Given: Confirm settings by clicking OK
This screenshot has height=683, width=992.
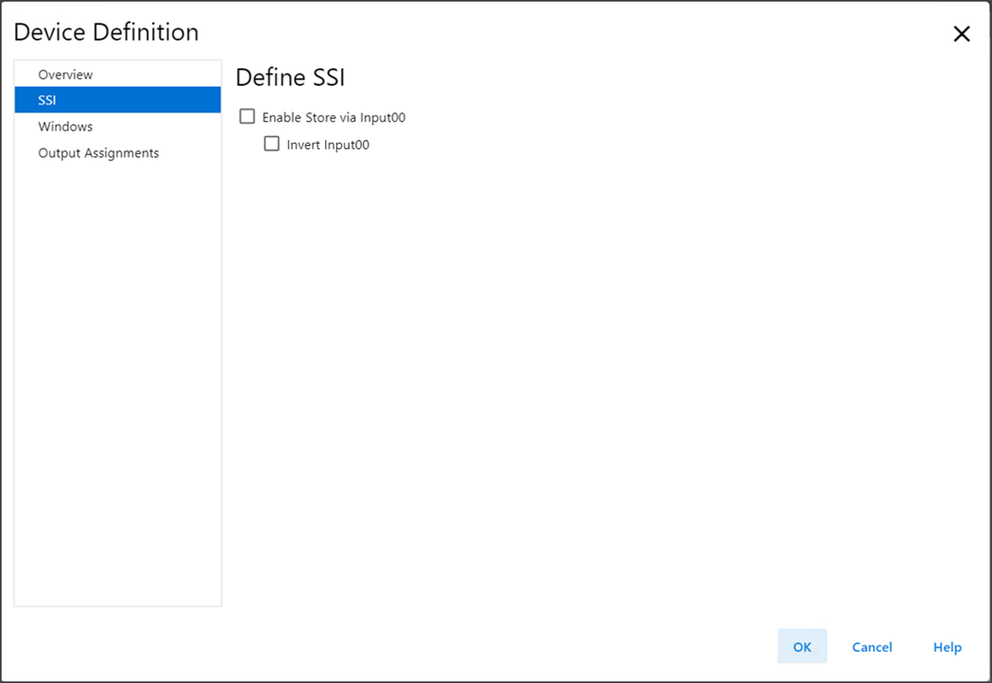Looking at the screenshot, I should (x=801, y=647).
